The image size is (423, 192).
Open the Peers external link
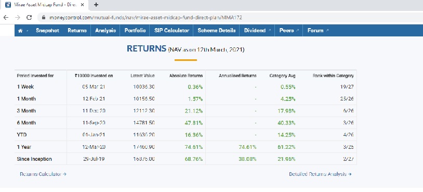[289, 31]
